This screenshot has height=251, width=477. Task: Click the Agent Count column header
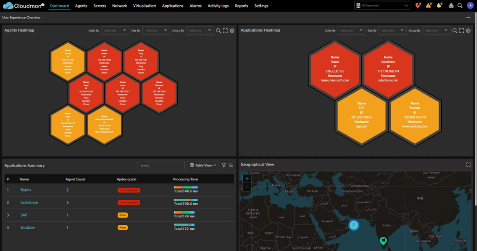[75, 179]
